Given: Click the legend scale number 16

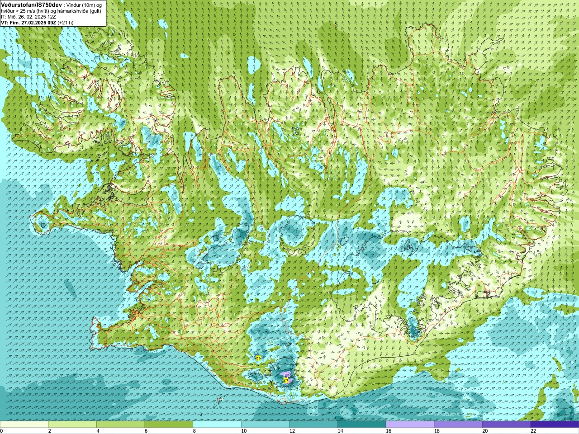Looking at the screenshot, I should click(389, 431).
